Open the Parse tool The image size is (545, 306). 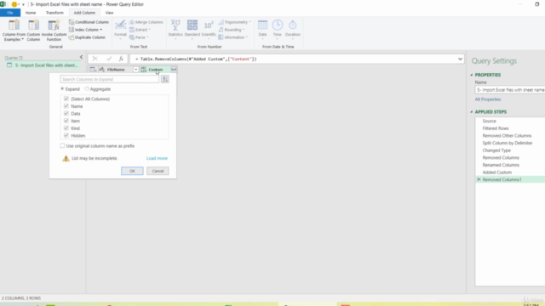click(x=139, y=37)
